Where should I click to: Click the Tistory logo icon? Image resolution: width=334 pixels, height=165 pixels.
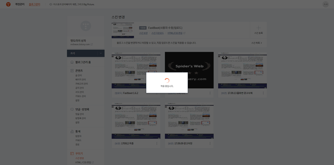point(8,4)
